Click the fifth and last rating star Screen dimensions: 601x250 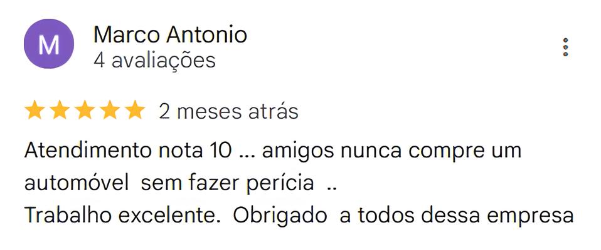[x=134, y=111]
